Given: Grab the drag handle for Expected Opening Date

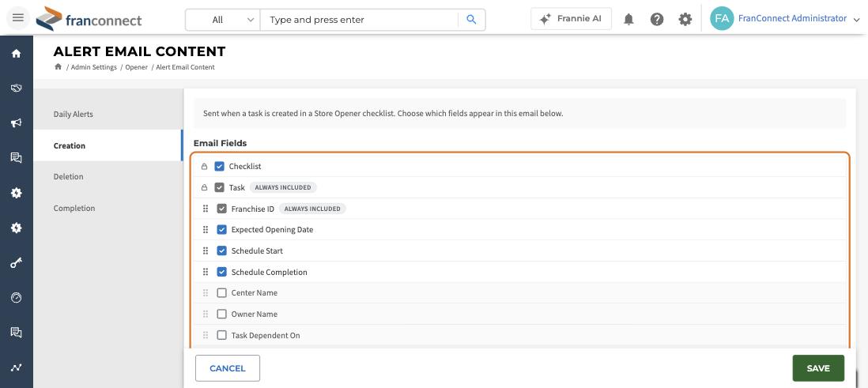Looking at the screenshot, I should [x=206, y=230].
